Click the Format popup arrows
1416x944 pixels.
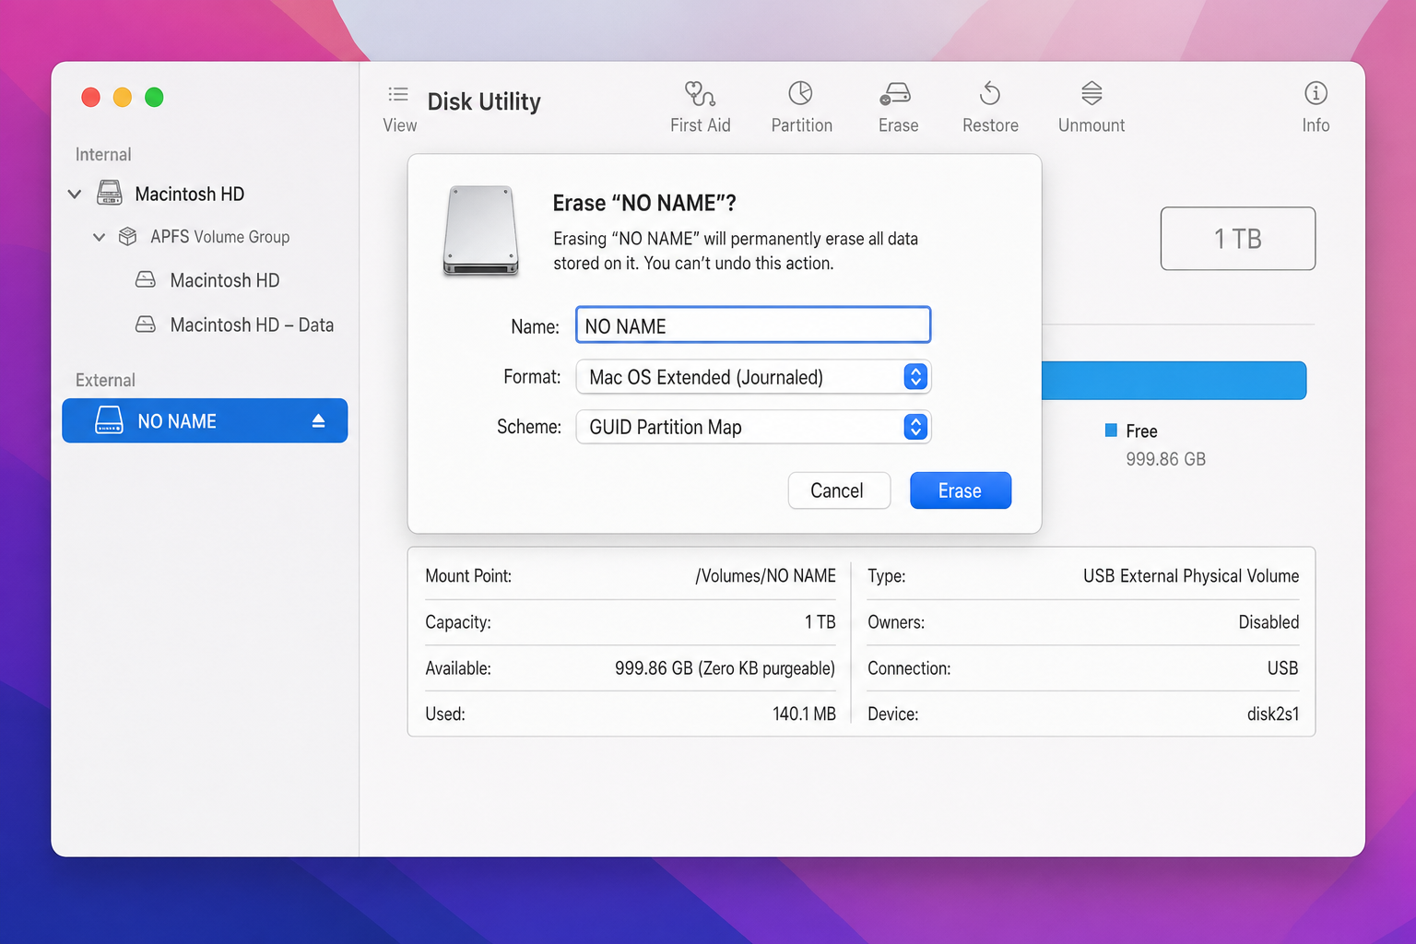(x=915, y=377)
